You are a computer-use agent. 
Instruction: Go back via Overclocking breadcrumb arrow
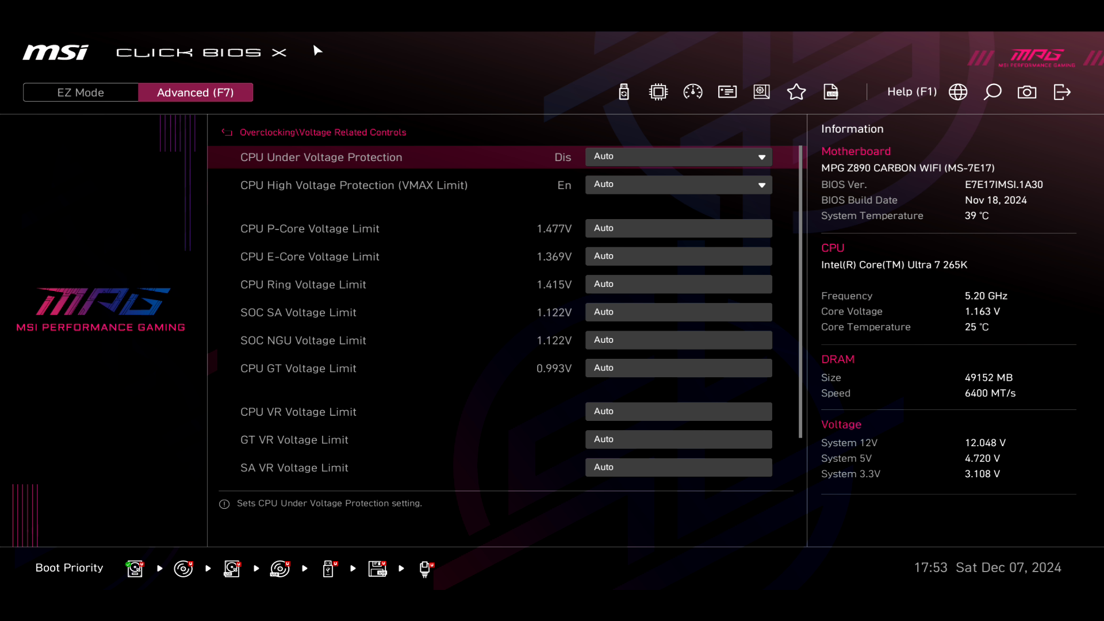[227, 132]
